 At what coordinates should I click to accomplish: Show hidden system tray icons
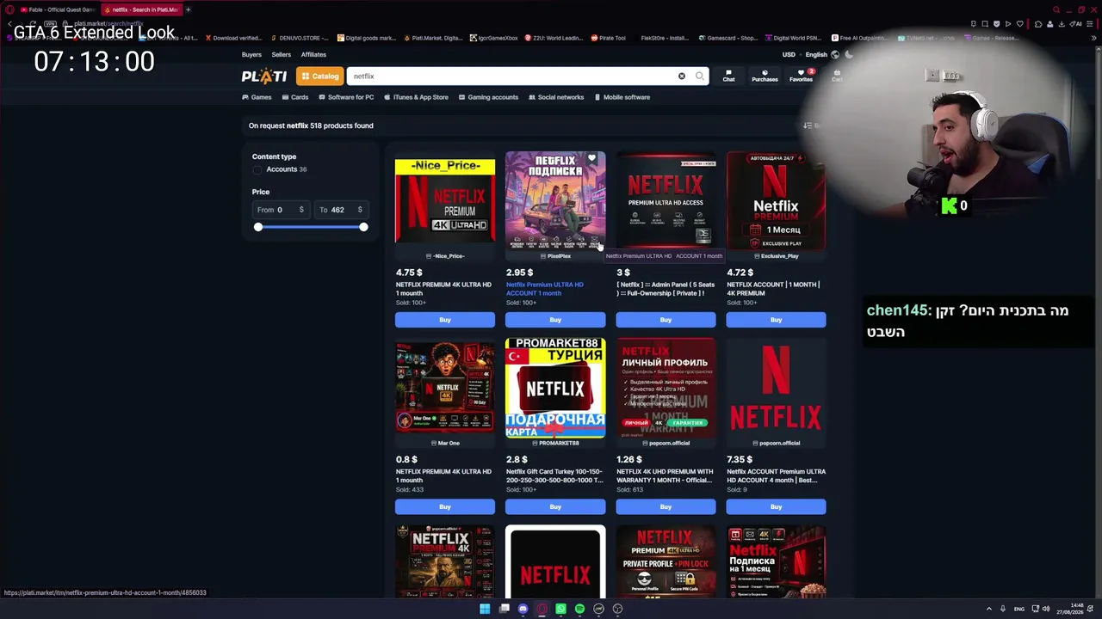point(988,609)
